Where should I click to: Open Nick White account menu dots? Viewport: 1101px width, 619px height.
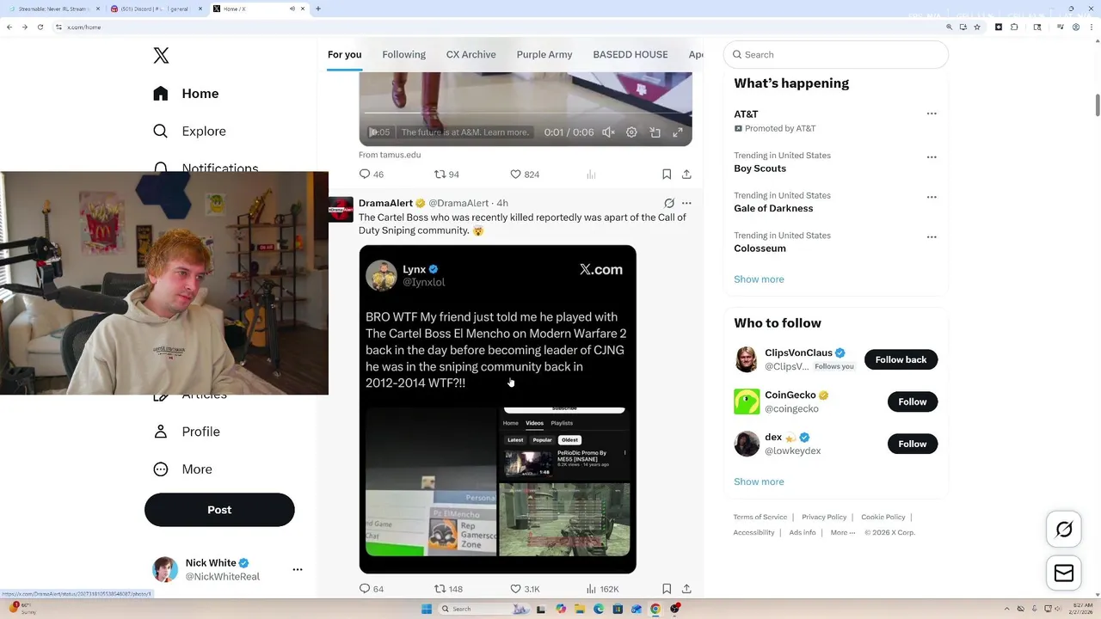click(x=298, y=569)
